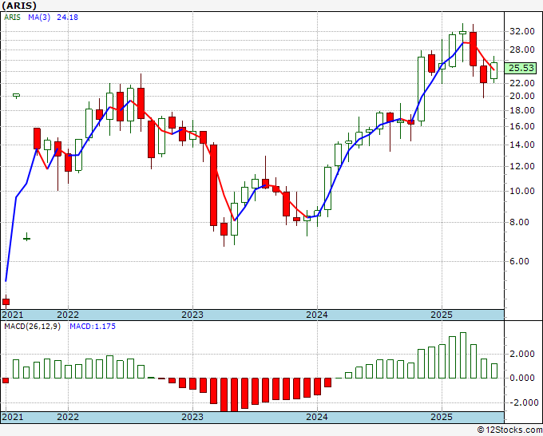The height and width of the screenshot is (436, 543).
Task: Click the last green candlestick near 25.53
Action: [493, 70]
